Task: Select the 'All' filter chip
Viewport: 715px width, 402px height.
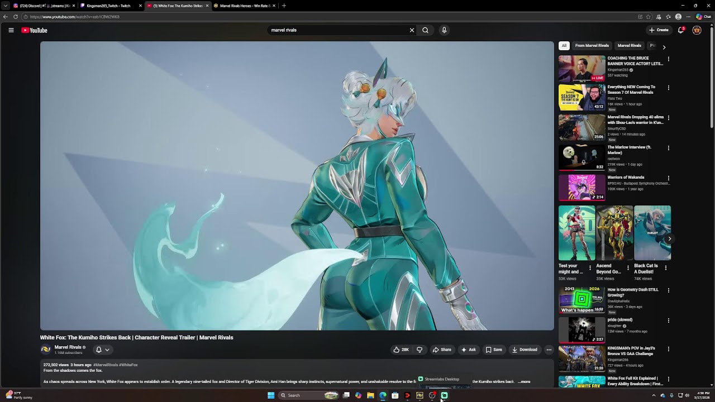Action: (564, 46)
